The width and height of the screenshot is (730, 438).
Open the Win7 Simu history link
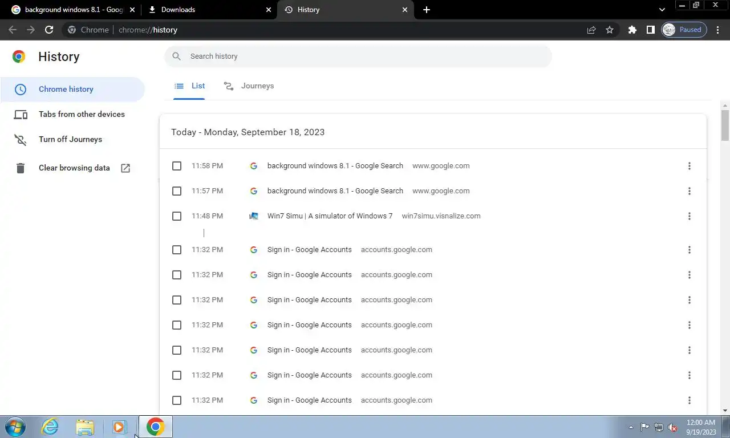pyautogui.click(x=330, y=216)
